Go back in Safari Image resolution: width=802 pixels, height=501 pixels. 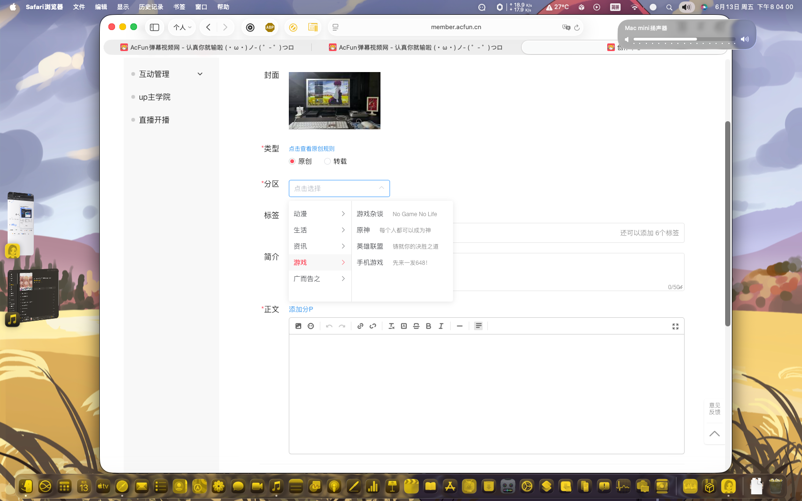point(208,27)
